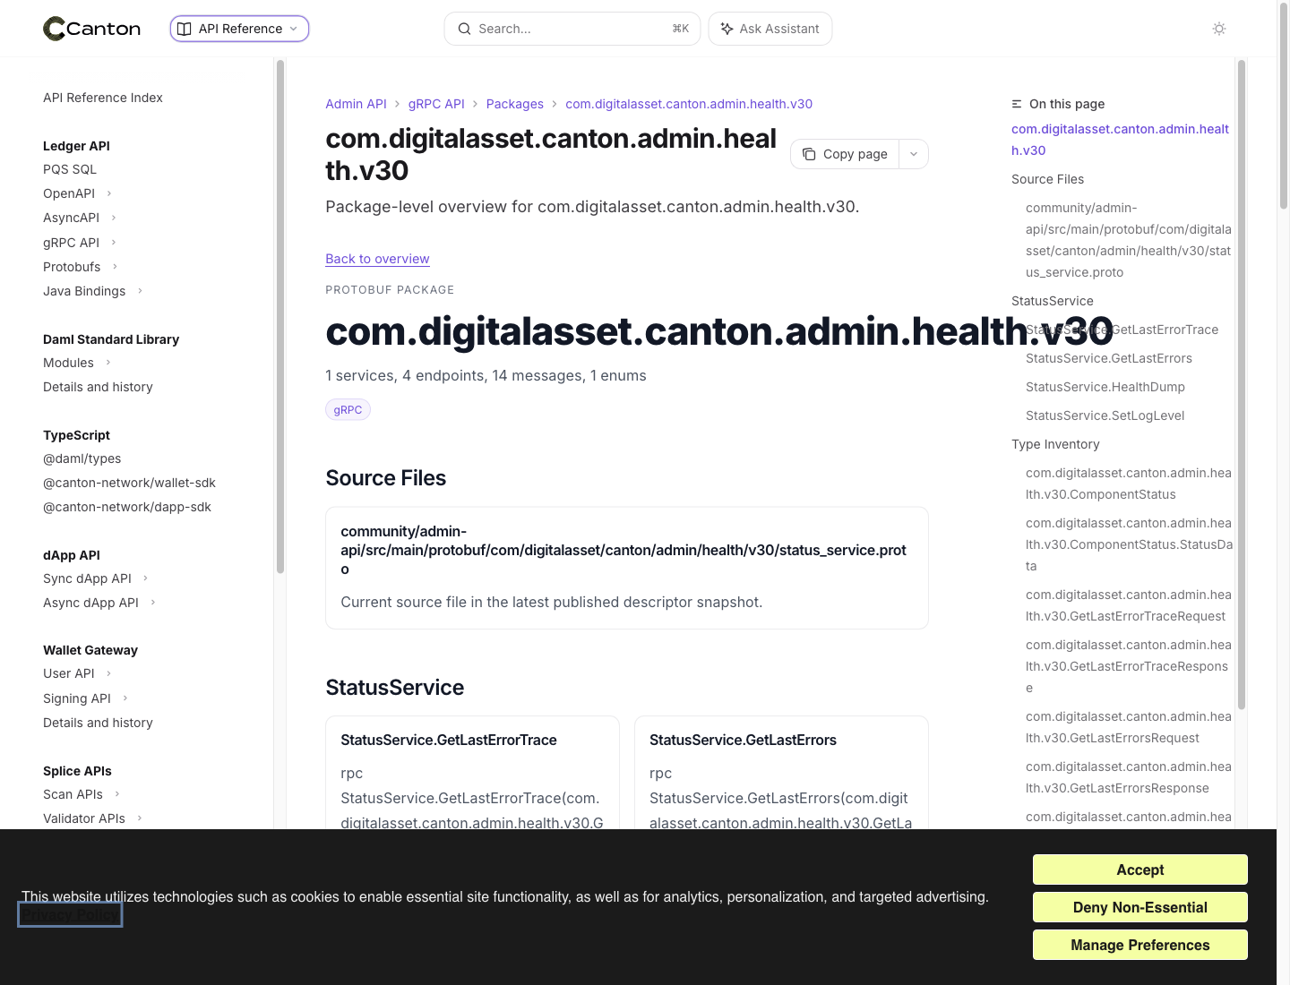This screenshot has width=1290, height=985.
Task: Follow the Back to overview link
Action: pos(377,259)
